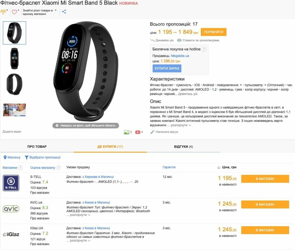
Task: Click the compare scales icon
Action: (x=4, y=12)
